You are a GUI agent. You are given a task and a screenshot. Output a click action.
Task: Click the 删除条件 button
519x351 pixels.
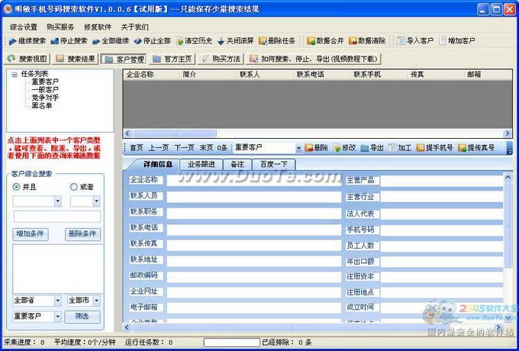click(x=83, y=234)
